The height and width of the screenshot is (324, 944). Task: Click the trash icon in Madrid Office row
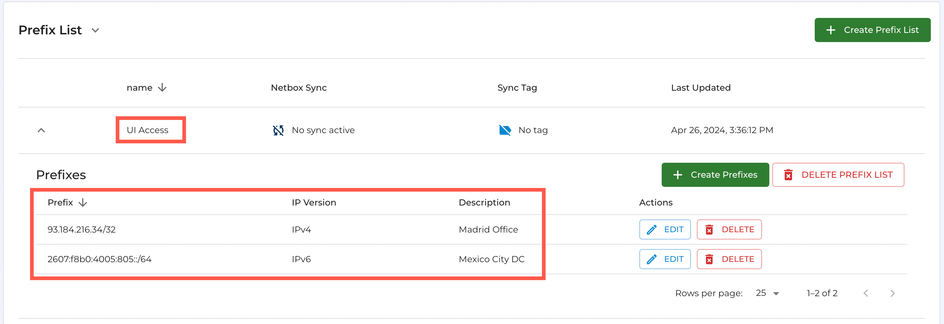[709, 230]
